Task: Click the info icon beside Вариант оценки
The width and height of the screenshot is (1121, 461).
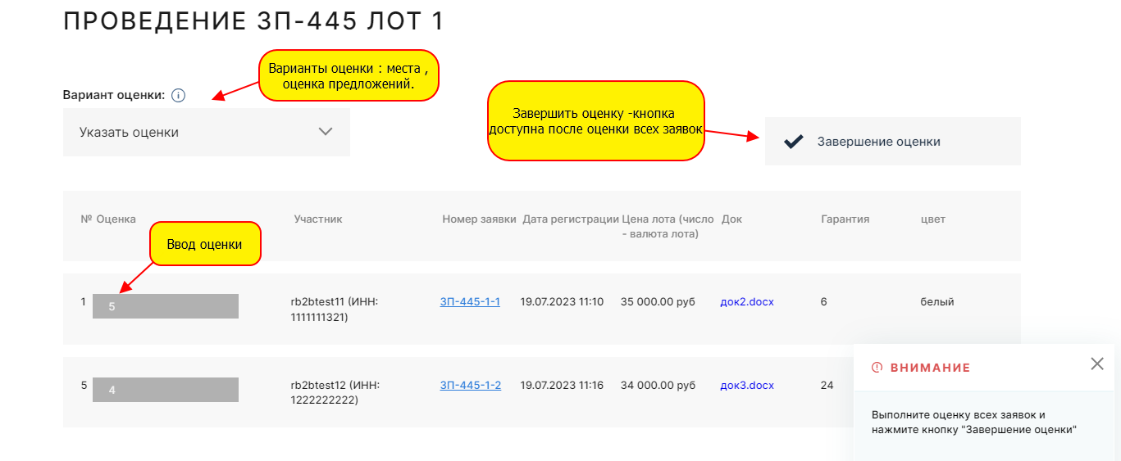Action: [179, 95]
